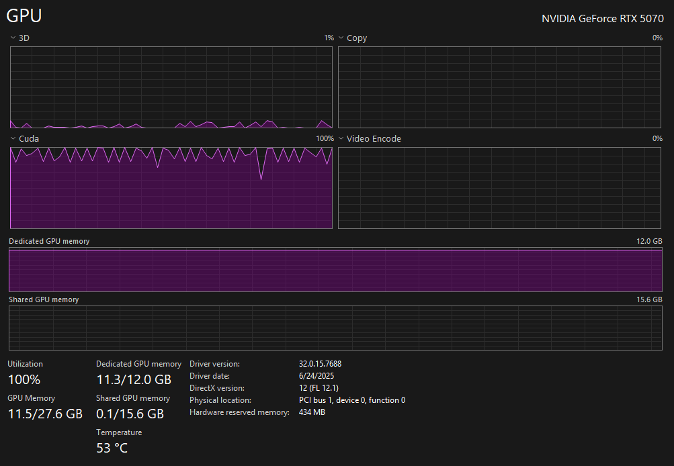Open the 3D engine dropdown chevron
Image resolution: width=674 pixels, height=466 pixels.
tap(13, 38)
